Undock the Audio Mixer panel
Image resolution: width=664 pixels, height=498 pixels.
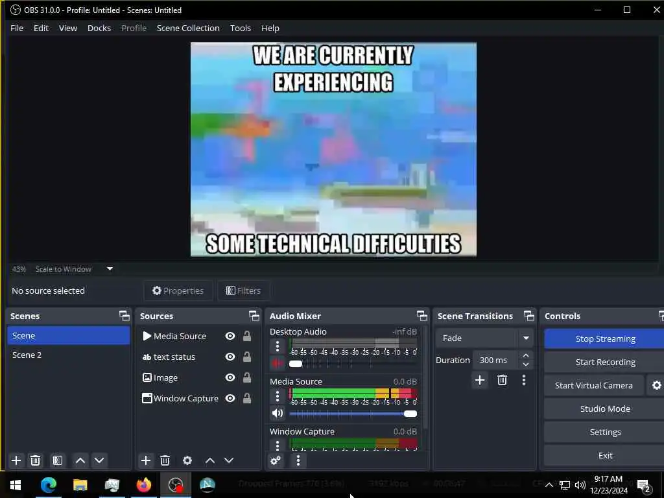click(421, 316)
